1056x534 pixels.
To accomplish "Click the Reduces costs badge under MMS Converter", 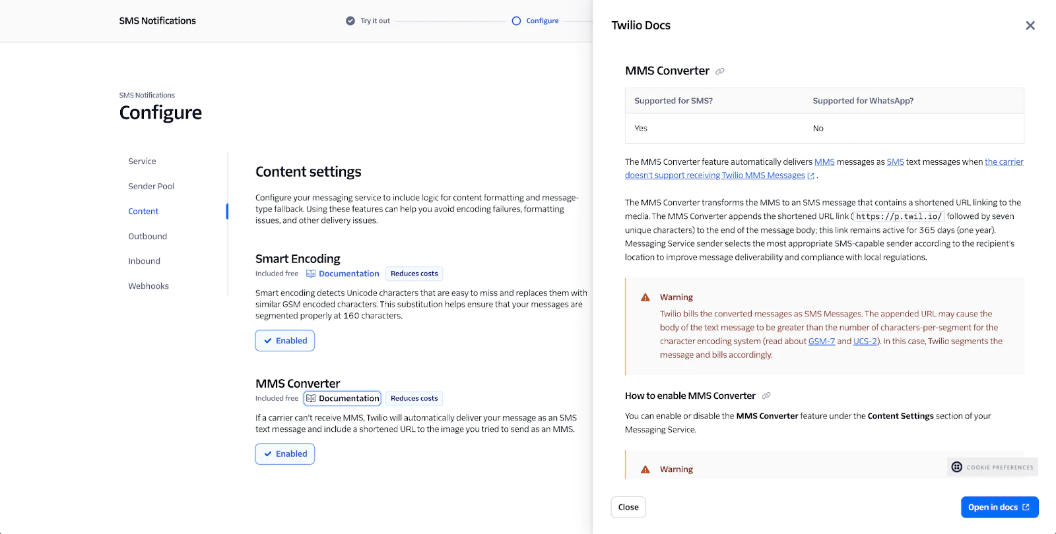I will tap(414, 398).
